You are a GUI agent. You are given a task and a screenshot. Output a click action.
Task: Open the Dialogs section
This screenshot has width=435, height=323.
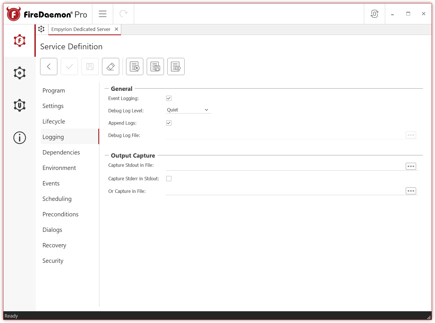tap(70, 230)
